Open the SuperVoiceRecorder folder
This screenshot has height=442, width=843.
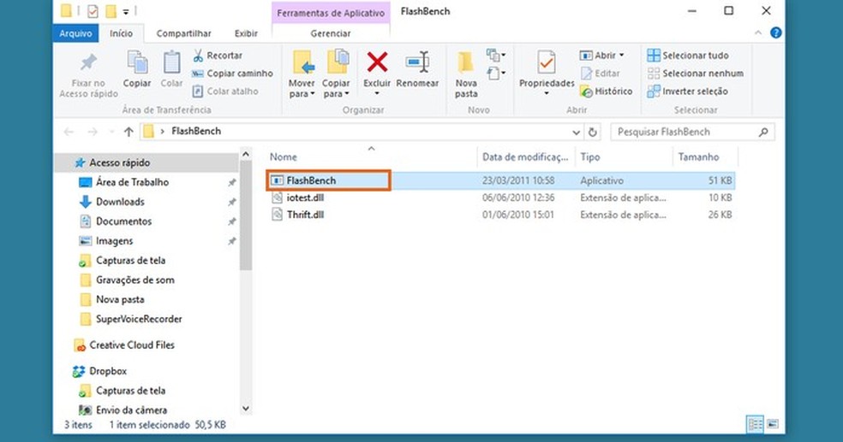tap(139, 319)
